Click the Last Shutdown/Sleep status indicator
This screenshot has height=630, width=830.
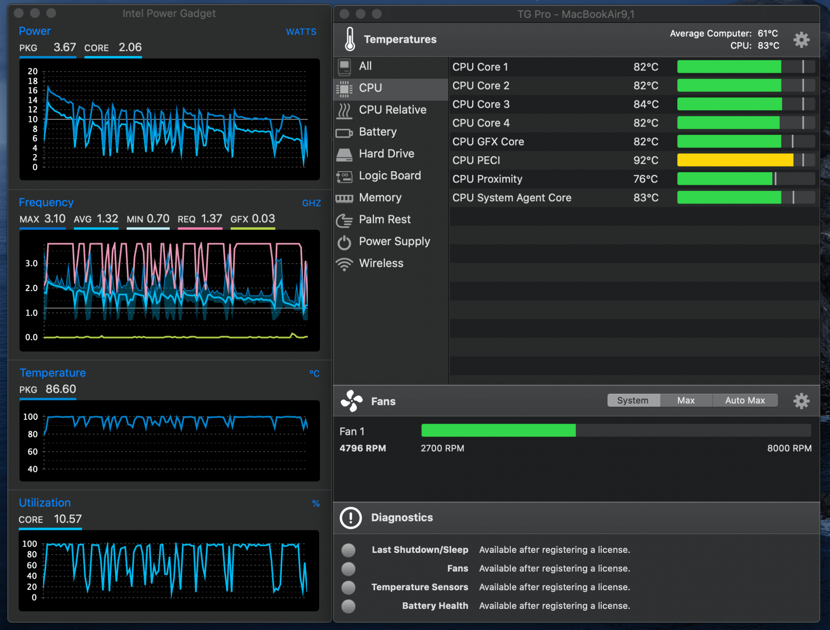tap(348, 550)
